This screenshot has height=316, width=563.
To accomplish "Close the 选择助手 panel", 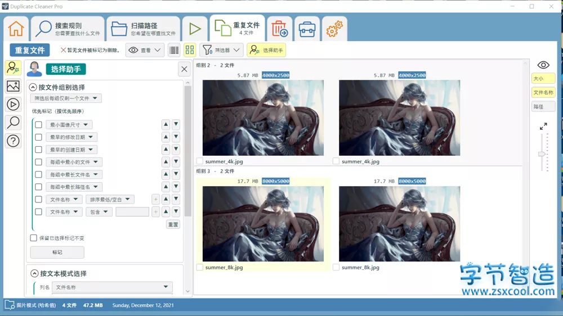I will pyautogui.click(x=184, y=69).
